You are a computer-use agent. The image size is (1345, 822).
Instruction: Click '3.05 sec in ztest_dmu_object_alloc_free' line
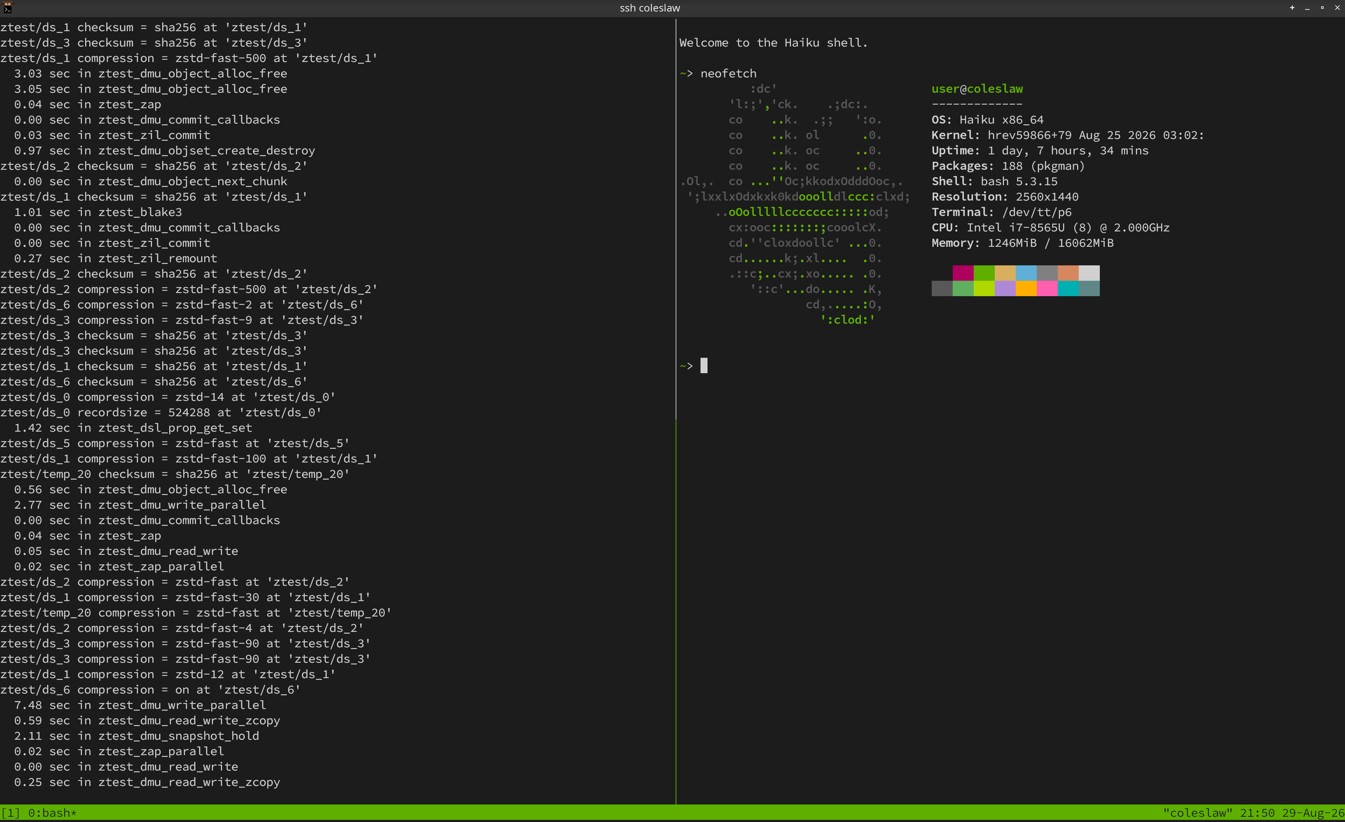(150, 88)
